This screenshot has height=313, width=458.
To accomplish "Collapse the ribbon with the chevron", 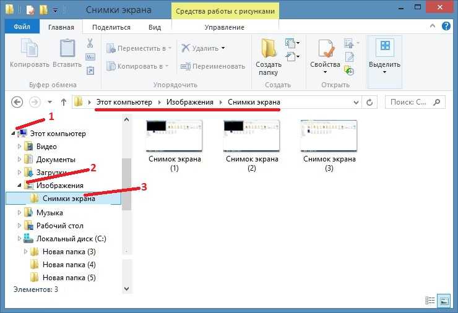I will point(433,26).
